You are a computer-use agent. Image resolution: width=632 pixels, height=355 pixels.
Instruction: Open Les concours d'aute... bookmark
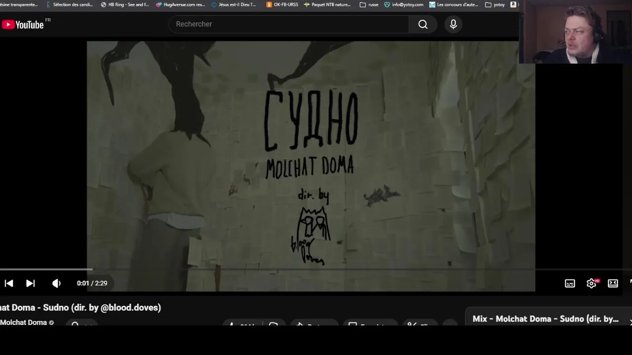click(x=454, y=4)
